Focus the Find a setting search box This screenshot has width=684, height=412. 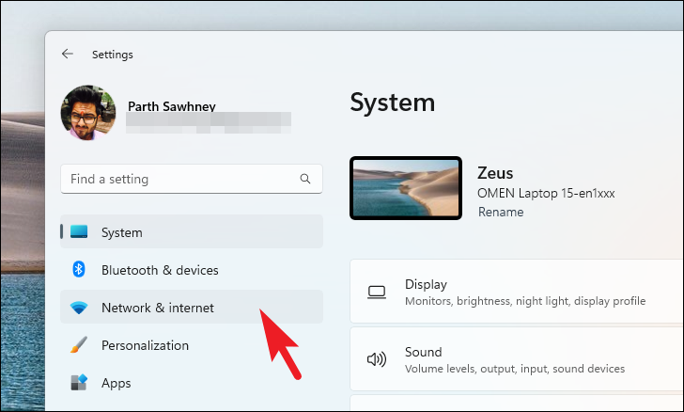tap(192, 179)
